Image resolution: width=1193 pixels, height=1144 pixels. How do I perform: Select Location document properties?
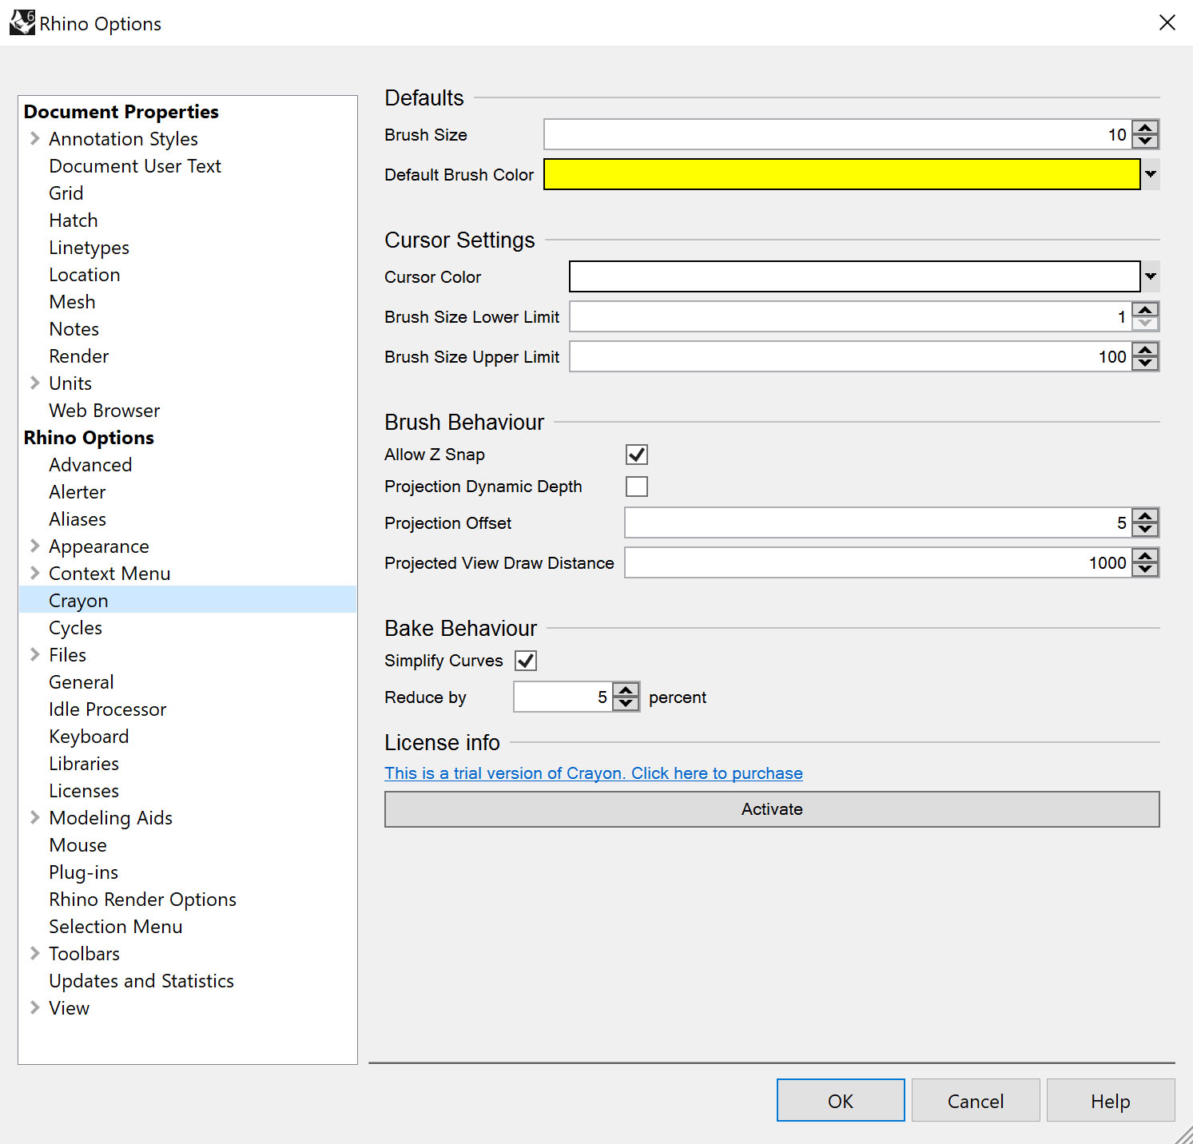pyautogui.click(x=85, y=275)
